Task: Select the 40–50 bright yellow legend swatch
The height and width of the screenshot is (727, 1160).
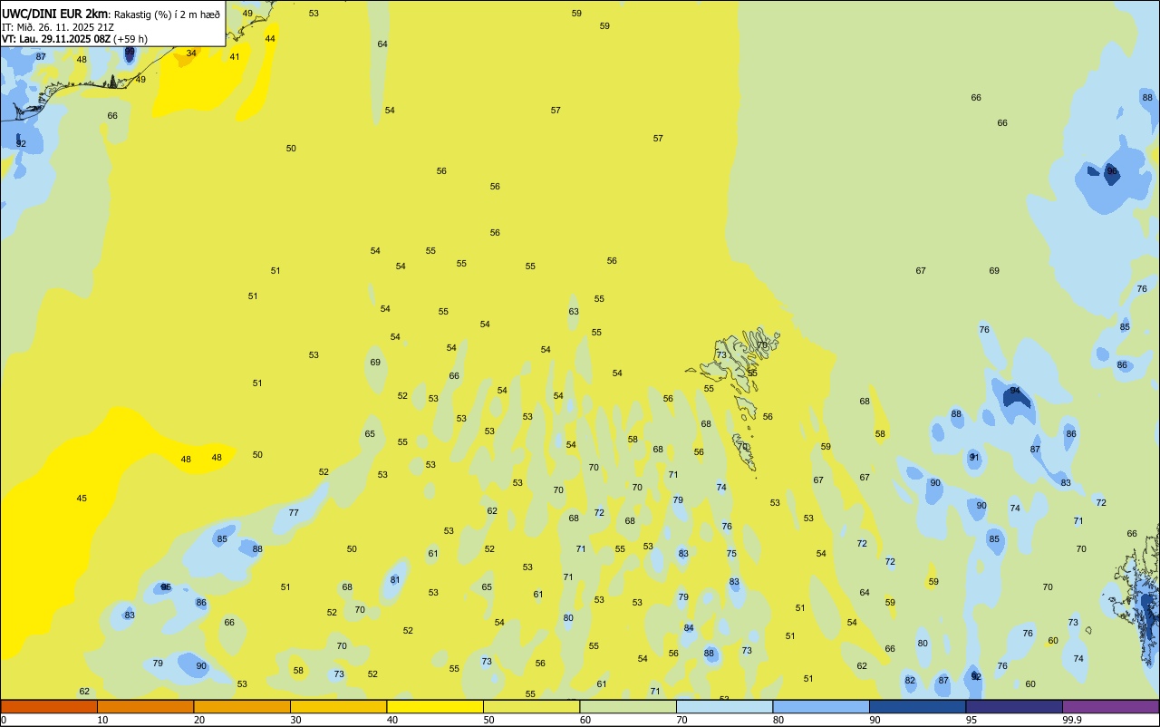Action: pos(435,706)
